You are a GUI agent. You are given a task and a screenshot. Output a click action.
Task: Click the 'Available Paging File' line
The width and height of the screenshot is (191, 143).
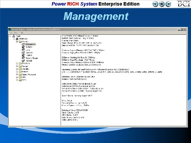click(x=81, y=53)
